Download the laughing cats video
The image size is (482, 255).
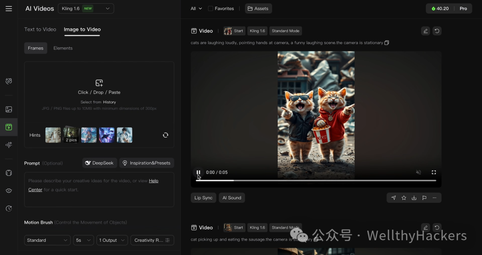pyautogui.click(x=414, y=198)
